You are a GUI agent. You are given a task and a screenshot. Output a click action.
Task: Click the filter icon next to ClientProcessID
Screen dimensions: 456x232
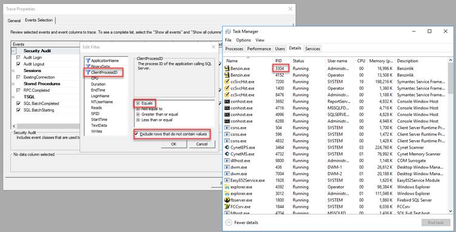coord(88,72)
